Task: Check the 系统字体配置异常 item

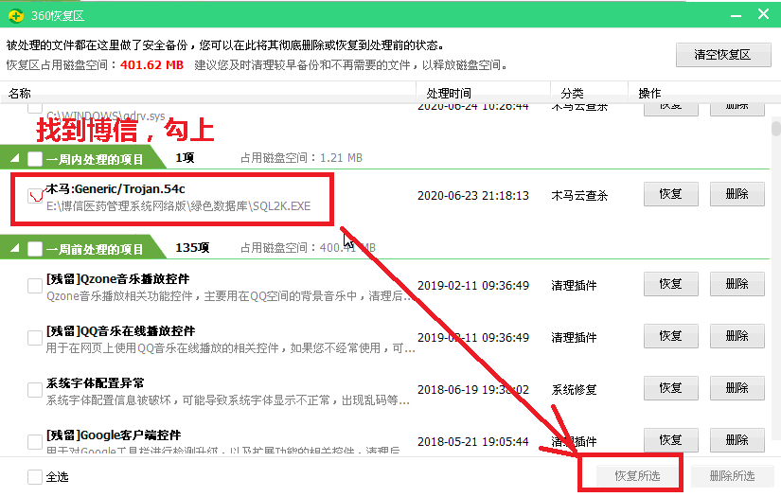Action: [35, 390]
